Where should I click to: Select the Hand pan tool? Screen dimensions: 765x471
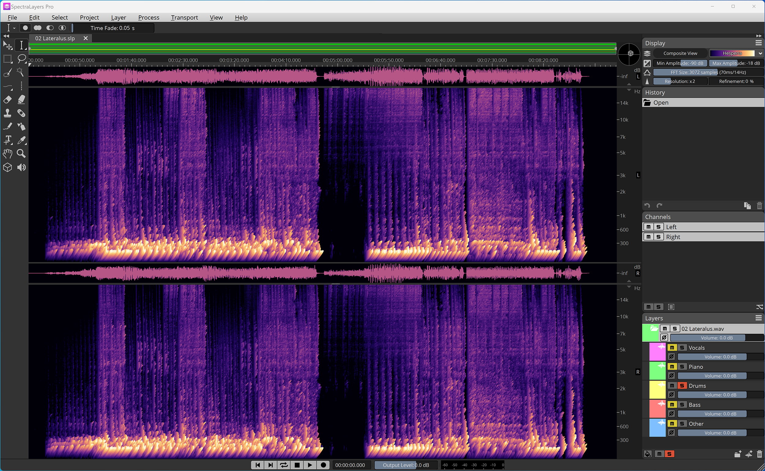click(7, 154)
